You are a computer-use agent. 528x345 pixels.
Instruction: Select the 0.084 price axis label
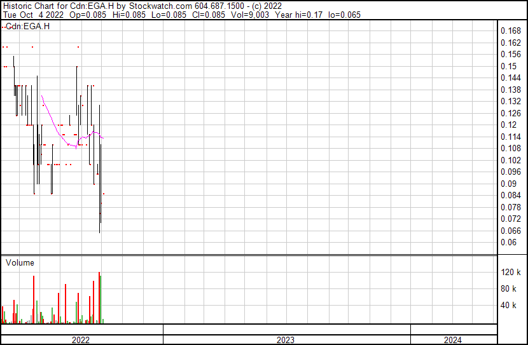[511, 195]
